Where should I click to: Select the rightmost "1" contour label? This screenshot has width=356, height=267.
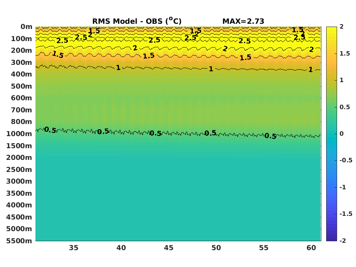pyautogui.click(x=310, y=70)
